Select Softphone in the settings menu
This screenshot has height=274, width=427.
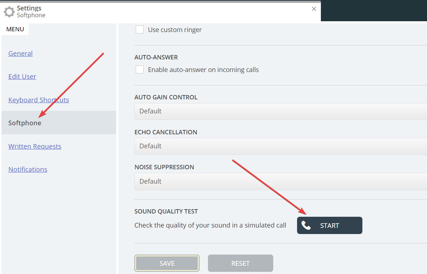pos(25,123)
